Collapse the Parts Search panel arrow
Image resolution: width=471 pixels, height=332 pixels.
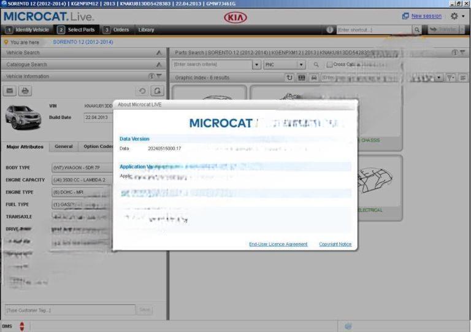click(462, 53)
